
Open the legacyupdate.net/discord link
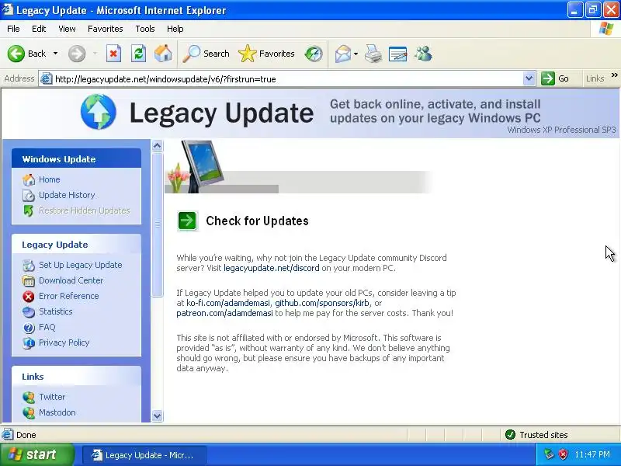[x=271, y=268]
